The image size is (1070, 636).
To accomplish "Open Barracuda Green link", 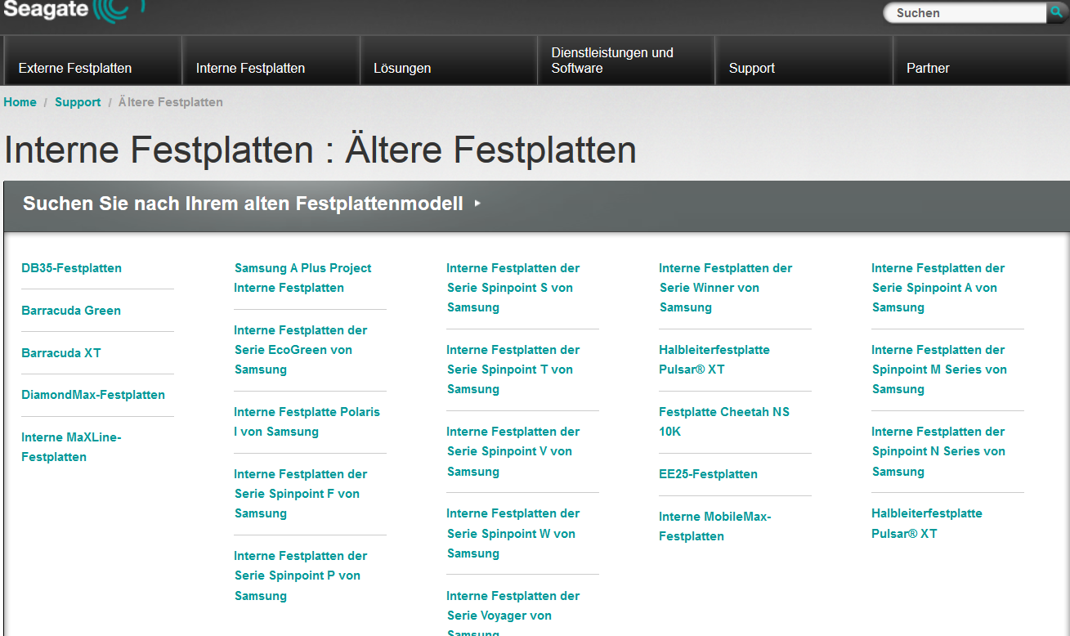I will coord(71,311).
